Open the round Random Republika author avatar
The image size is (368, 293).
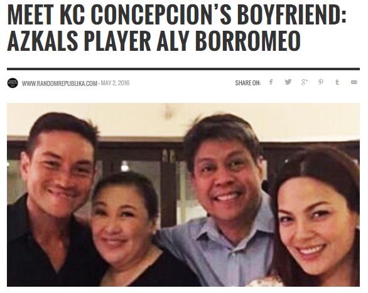[x=13, y=83]
